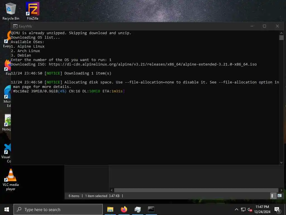Click the 'Allocating disk space' notice line
Viewport: 286px width, 215px height.
click(145, 85)
